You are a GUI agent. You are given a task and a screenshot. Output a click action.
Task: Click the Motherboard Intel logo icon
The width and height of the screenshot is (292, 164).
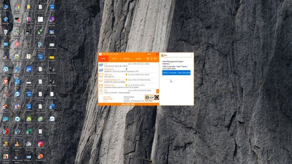(101, 70)
